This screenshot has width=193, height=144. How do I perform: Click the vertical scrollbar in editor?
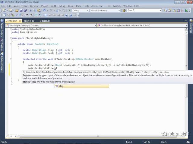click(186, 65)
